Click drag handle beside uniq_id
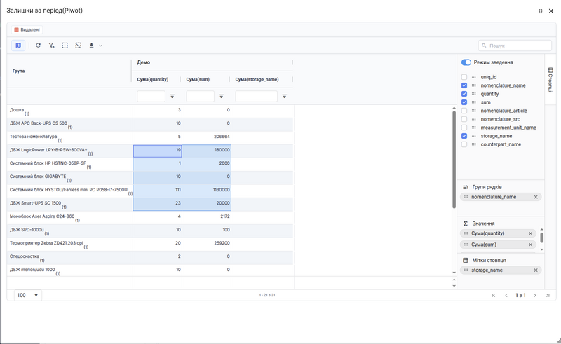This screenshot has height=344, width=561. pyautogui.click(x=474, y=77)
